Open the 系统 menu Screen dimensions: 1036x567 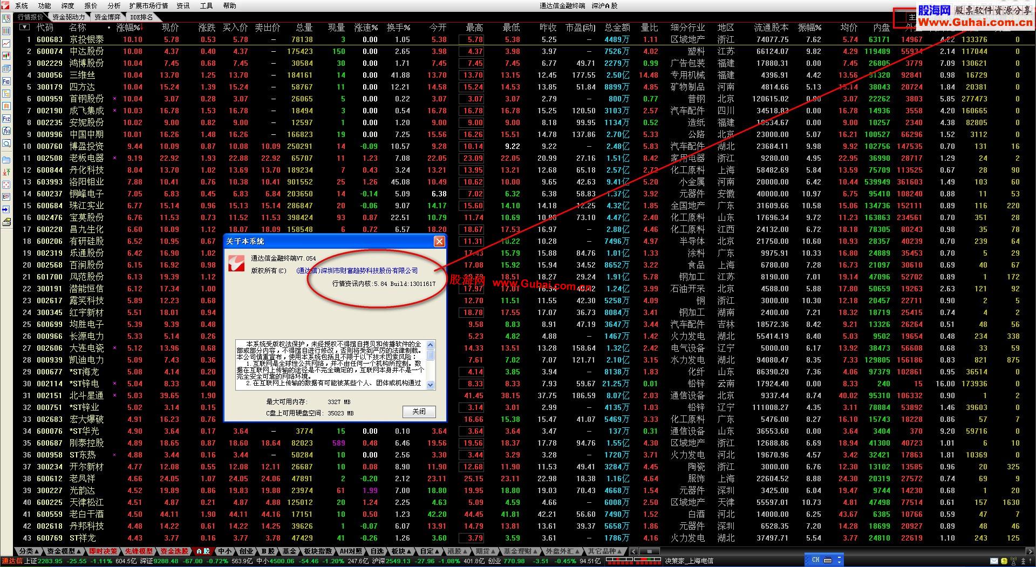pyautogui.click(x=22, y=5)
